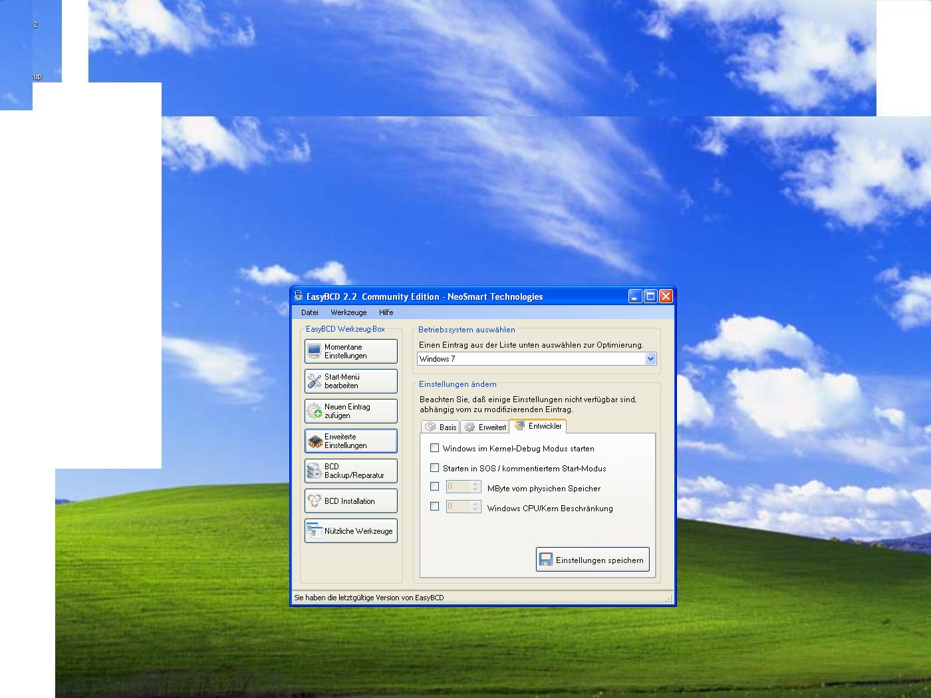The image size is (931, 698).
Task: Expand the Windows 7 operating system dropdown
Action: pos(650,359)
